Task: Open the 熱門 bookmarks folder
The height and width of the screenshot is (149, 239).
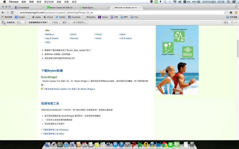Action: click(x=124, y=17)
